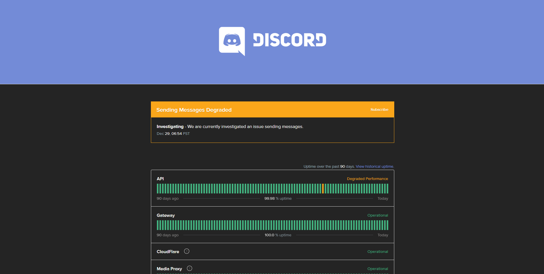Screen dimensions: 544x274
Task: Click the Today label under API chart
Action: 383,198
